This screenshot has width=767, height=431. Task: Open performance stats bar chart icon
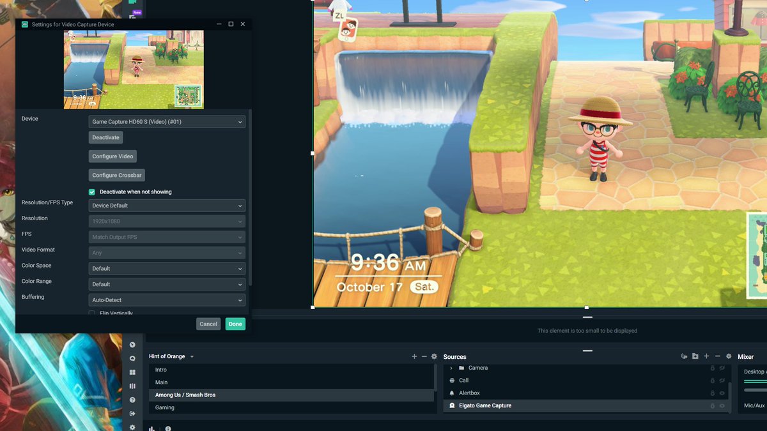(x=152, y=429)
